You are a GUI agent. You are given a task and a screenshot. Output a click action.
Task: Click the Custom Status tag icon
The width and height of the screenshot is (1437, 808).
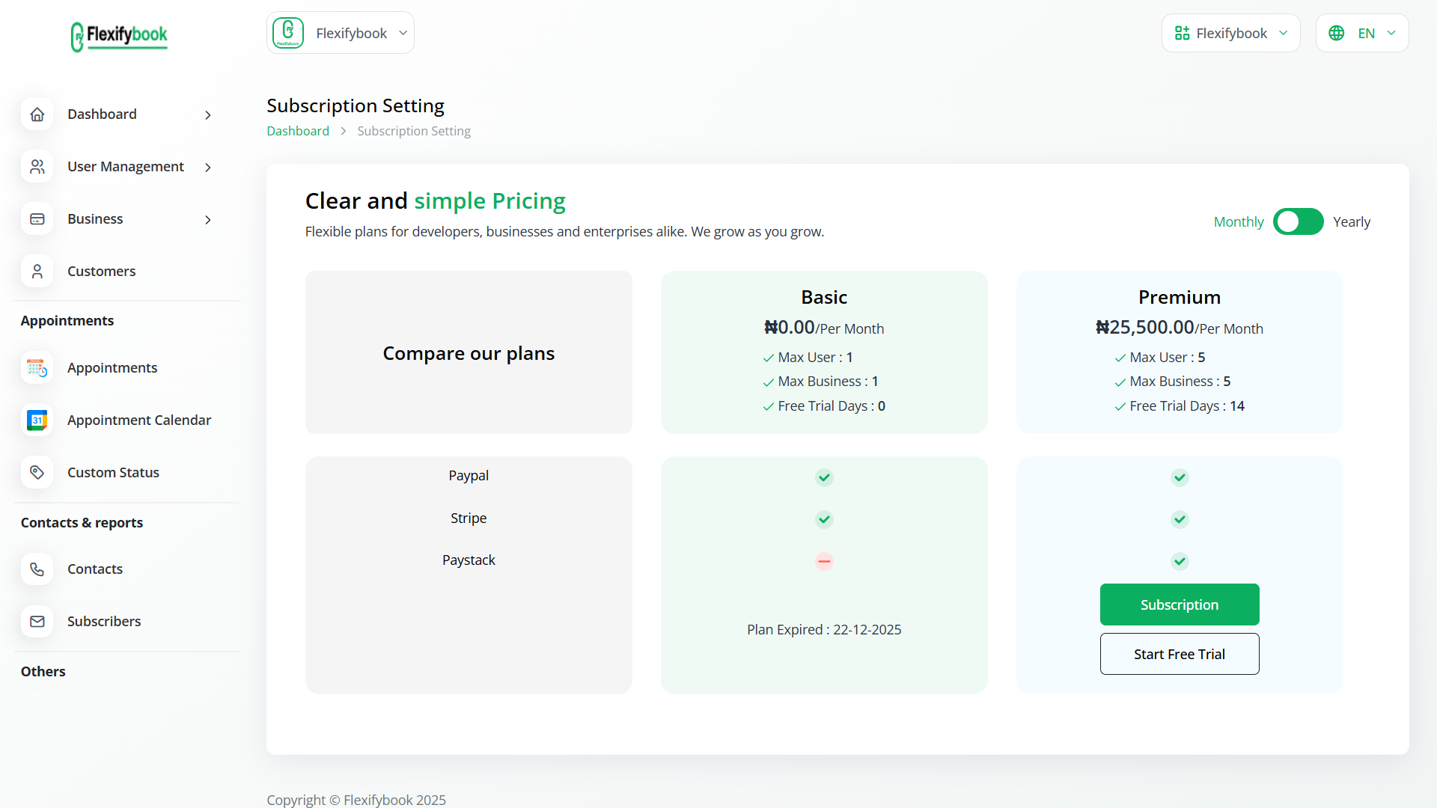(37, 473)
